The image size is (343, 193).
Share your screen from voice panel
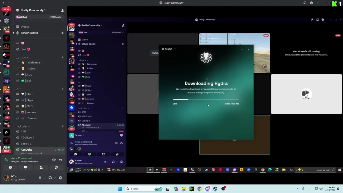[26, 168]
